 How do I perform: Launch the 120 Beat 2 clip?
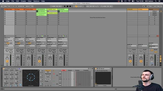37,15
